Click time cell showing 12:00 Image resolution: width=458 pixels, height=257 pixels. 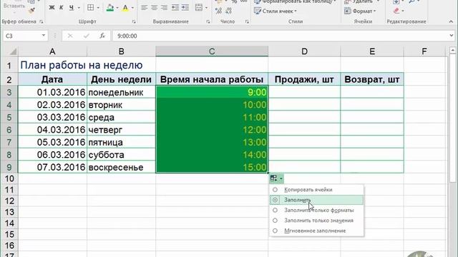click(212, 130)
